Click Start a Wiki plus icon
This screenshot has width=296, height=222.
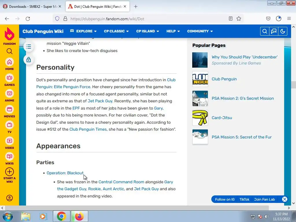tap(10, 172)
